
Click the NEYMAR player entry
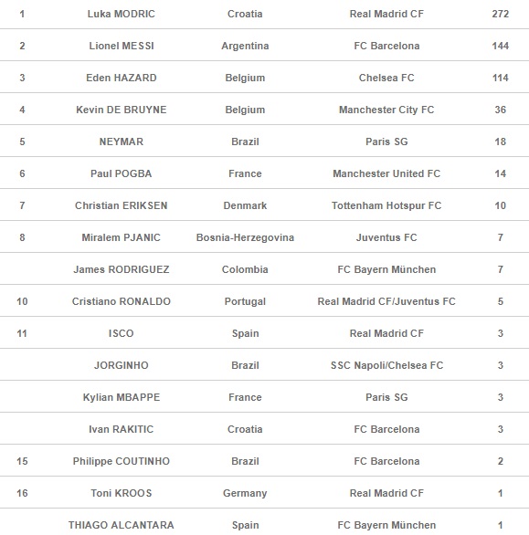pyautogui.click(x=122, y=142)
